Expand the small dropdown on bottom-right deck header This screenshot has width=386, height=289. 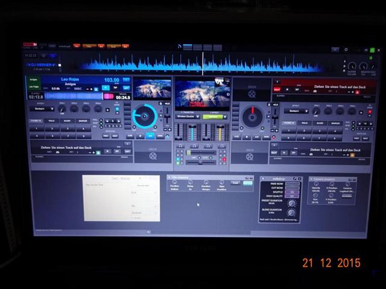pyautogui.click(x=274, y=145)
